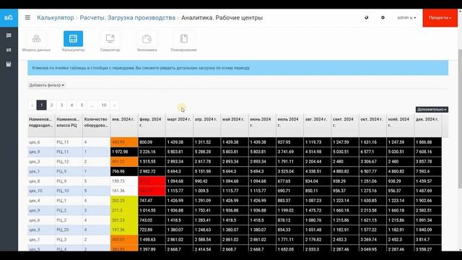Viewport: 462px width, 260px height.
Task: Open the calculator icon in left sidebar
Action: (x=9, y=64)
